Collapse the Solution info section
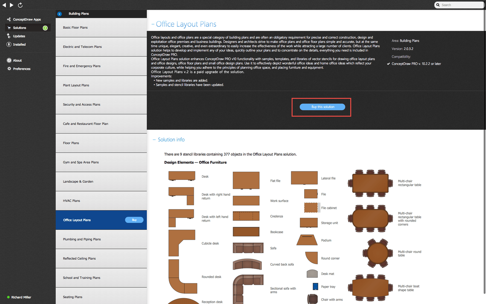The width and height of the screenshot is (486, 304). [154, 140]
